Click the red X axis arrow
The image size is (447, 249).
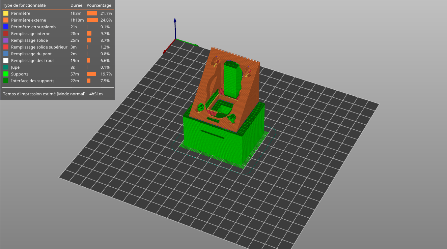pos(169,46)
